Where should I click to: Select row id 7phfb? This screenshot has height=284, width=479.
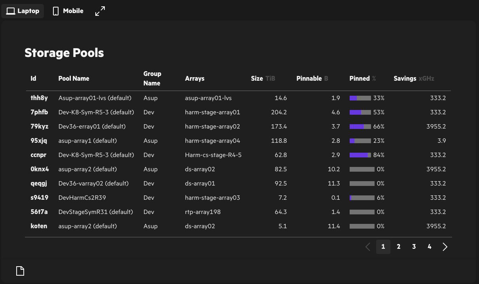tap(39, 112)
